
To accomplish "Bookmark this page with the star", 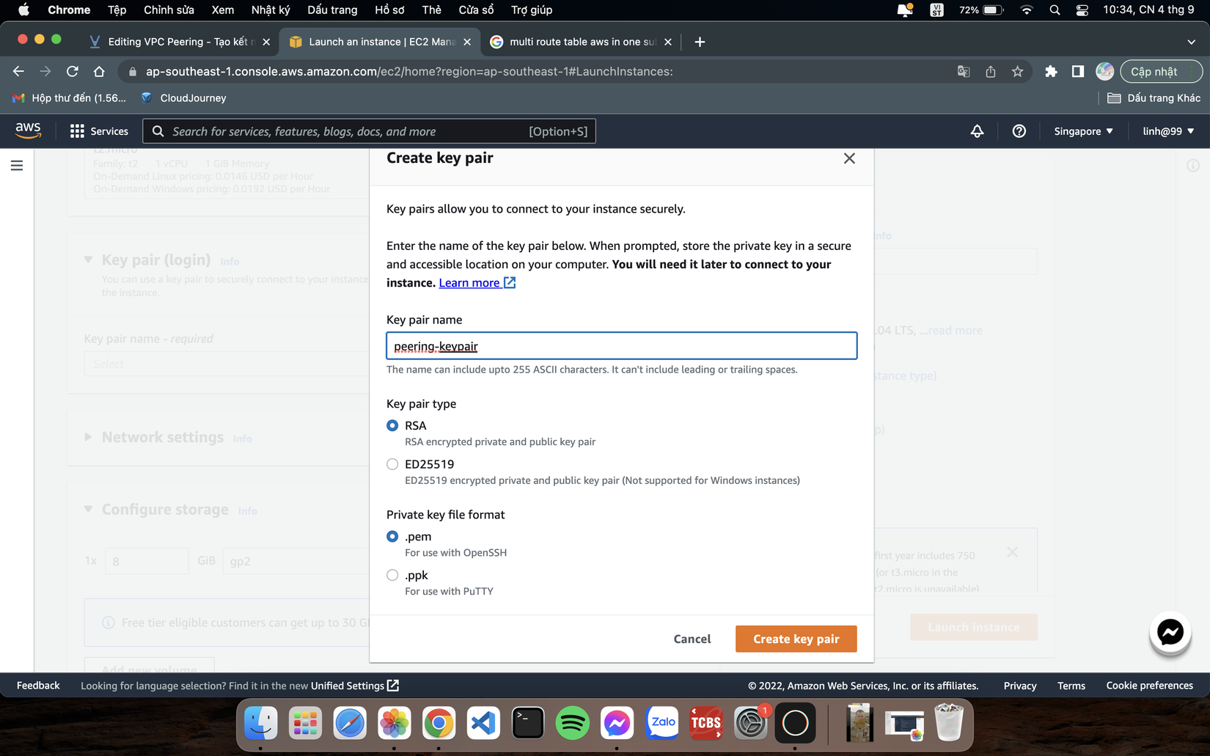I will click(1017, 71).
